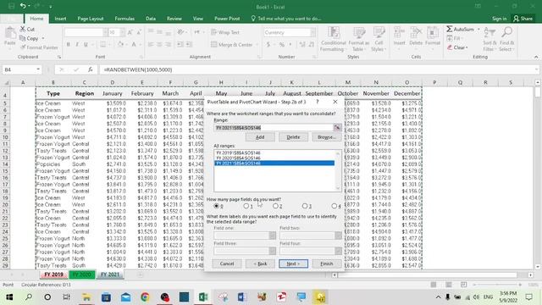The image size is (542, 305).
Task: Apply Percent Style format
Action: tap(282, 45)
